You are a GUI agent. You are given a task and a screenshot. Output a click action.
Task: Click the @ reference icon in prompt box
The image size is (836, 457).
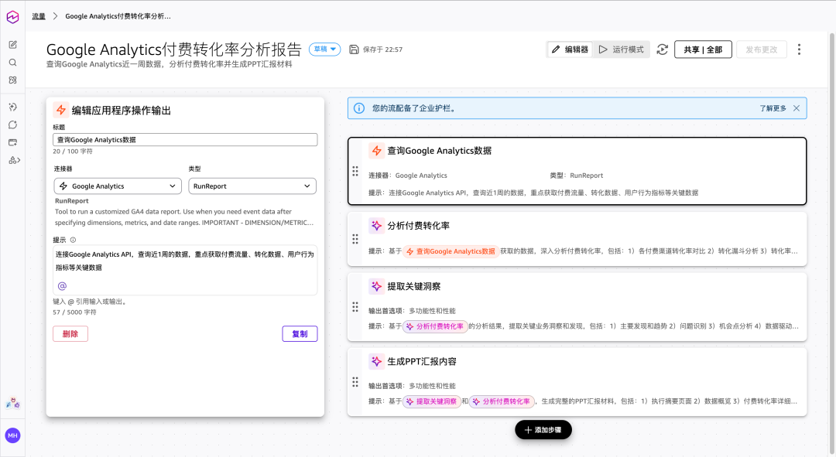click(62, 286)
